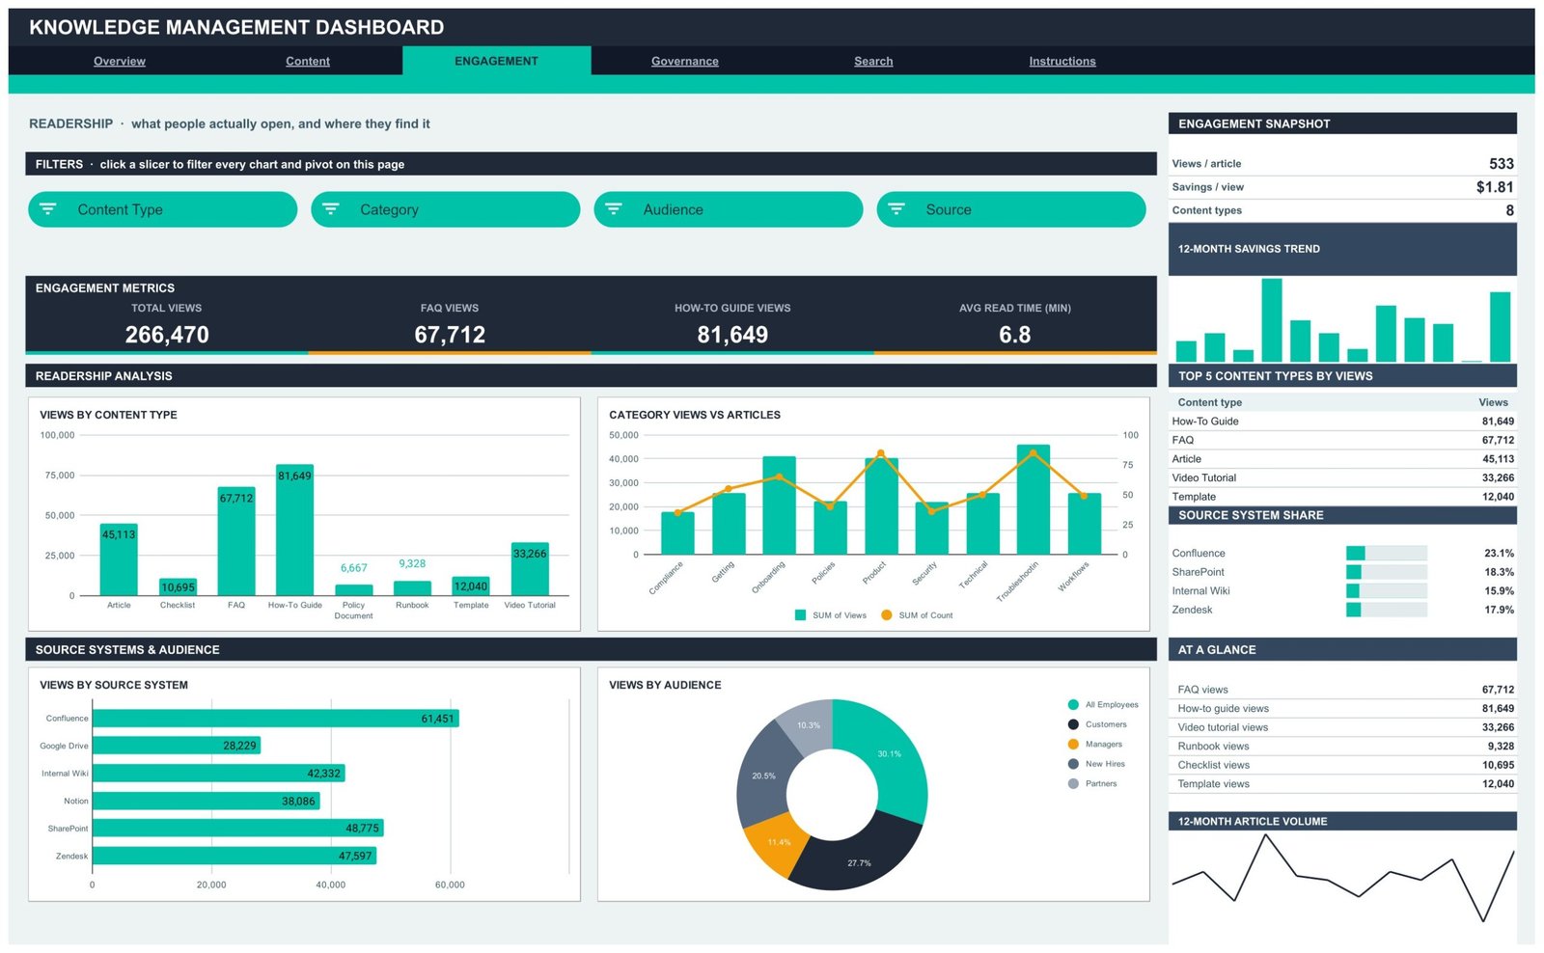Click the Savings / view value $1.81
The width and height of the screenshot is (1544, 953).
(x=1495, y=187)
